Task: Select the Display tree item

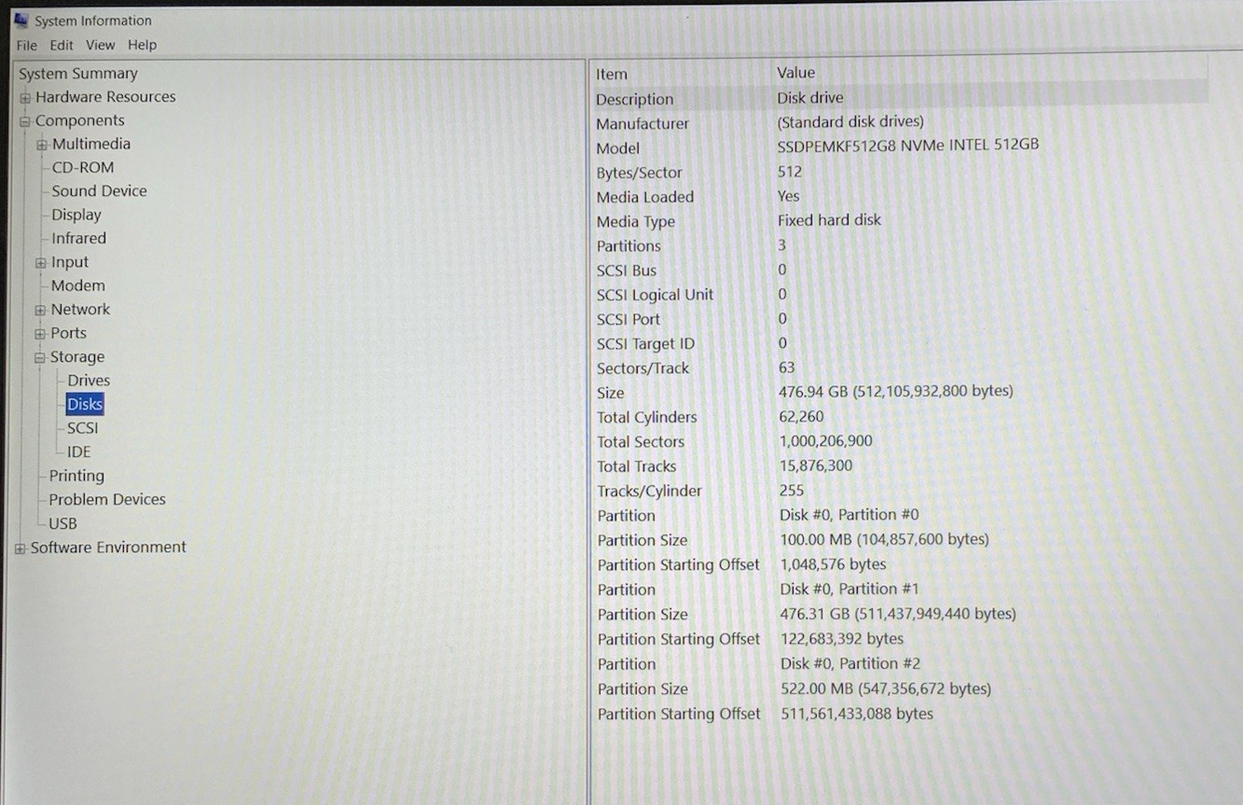Action: pos(76,215)
